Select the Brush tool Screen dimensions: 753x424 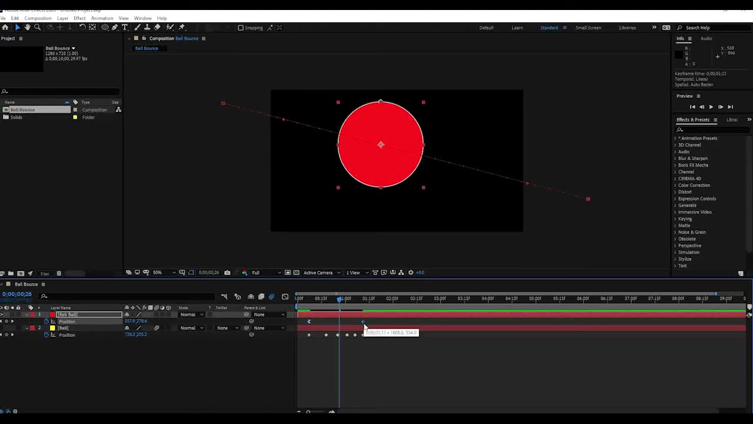tap(137, 27)
